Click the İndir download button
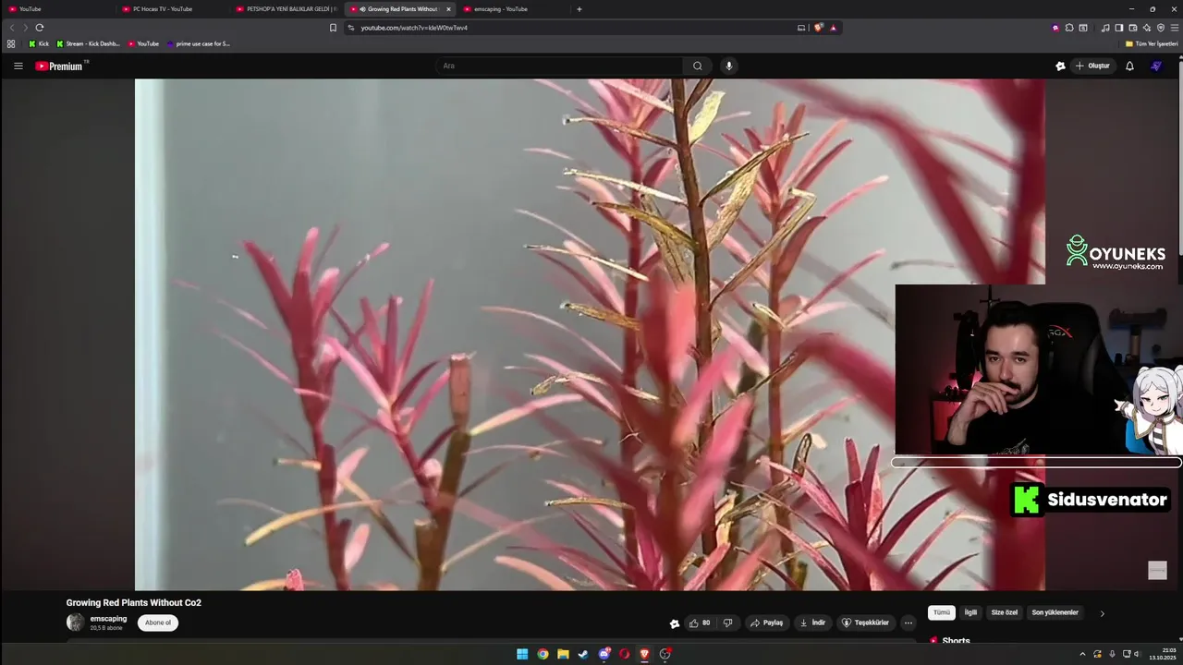1183x665 pixels. 812,623
